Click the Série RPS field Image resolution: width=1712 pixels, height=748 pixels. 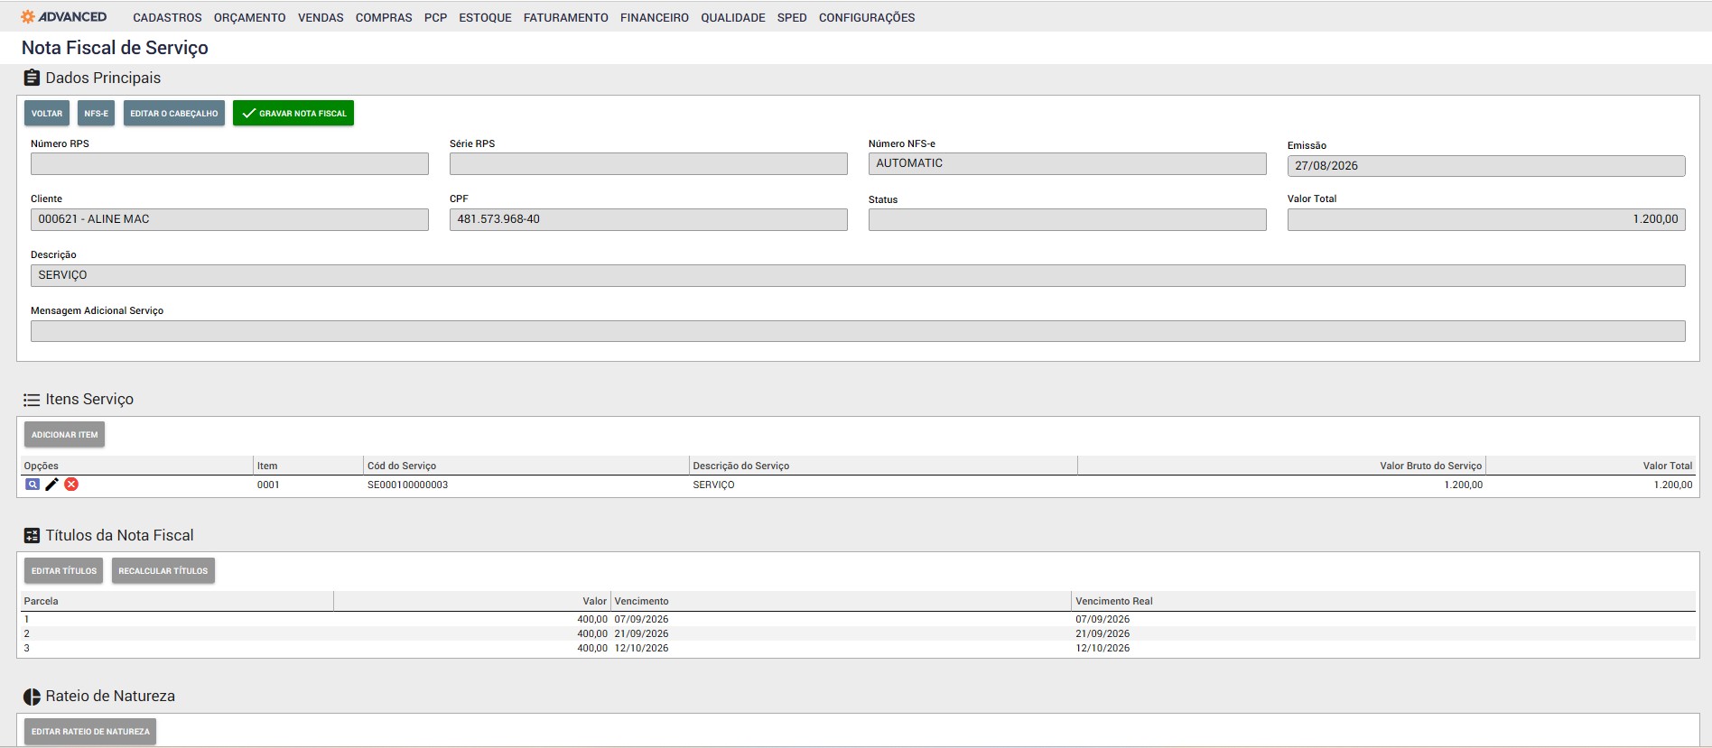(x=648, y=163)
